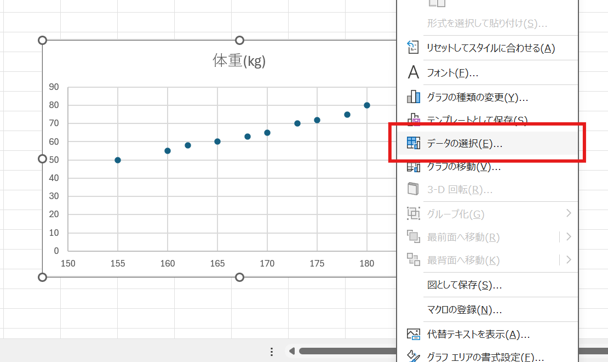Viewport: 608px width, 362px height.
Task: Click the グラフエリアの書式設定 format icon
Action: coord(414,355)
